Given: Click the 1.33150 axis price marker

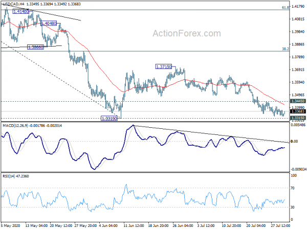Looking at the screenshot, I should coord(298,118).
